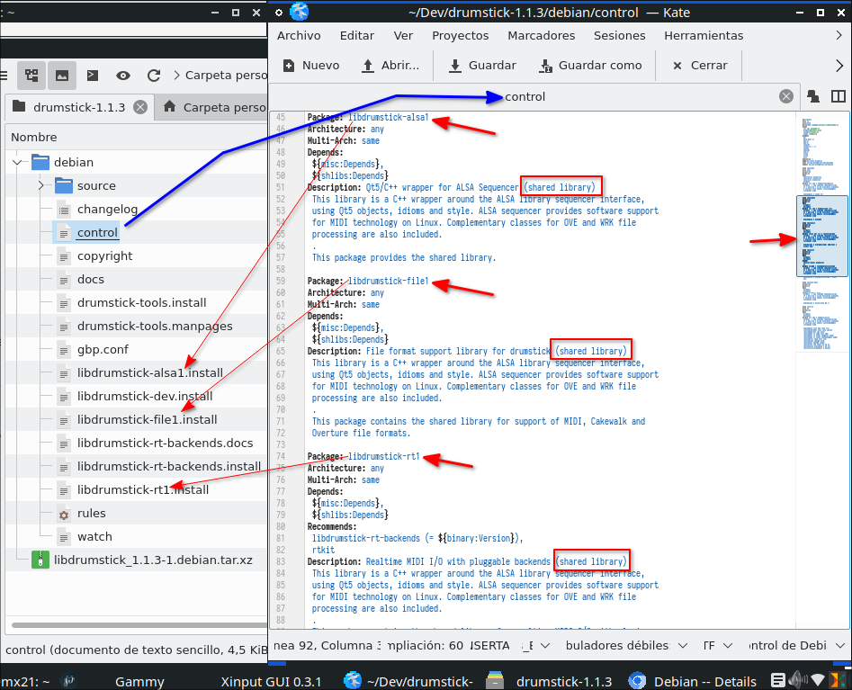Screen dimensions: 852x690
Task: Select the copyright file
Action: tap(104, 255)
